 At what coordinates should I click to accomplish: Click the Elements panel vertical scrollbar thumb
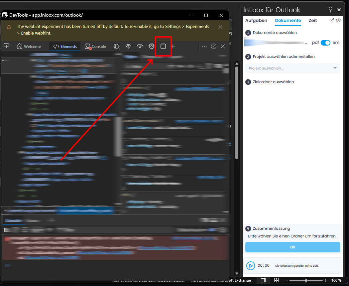pyautogui.click(x=118, y=137)
